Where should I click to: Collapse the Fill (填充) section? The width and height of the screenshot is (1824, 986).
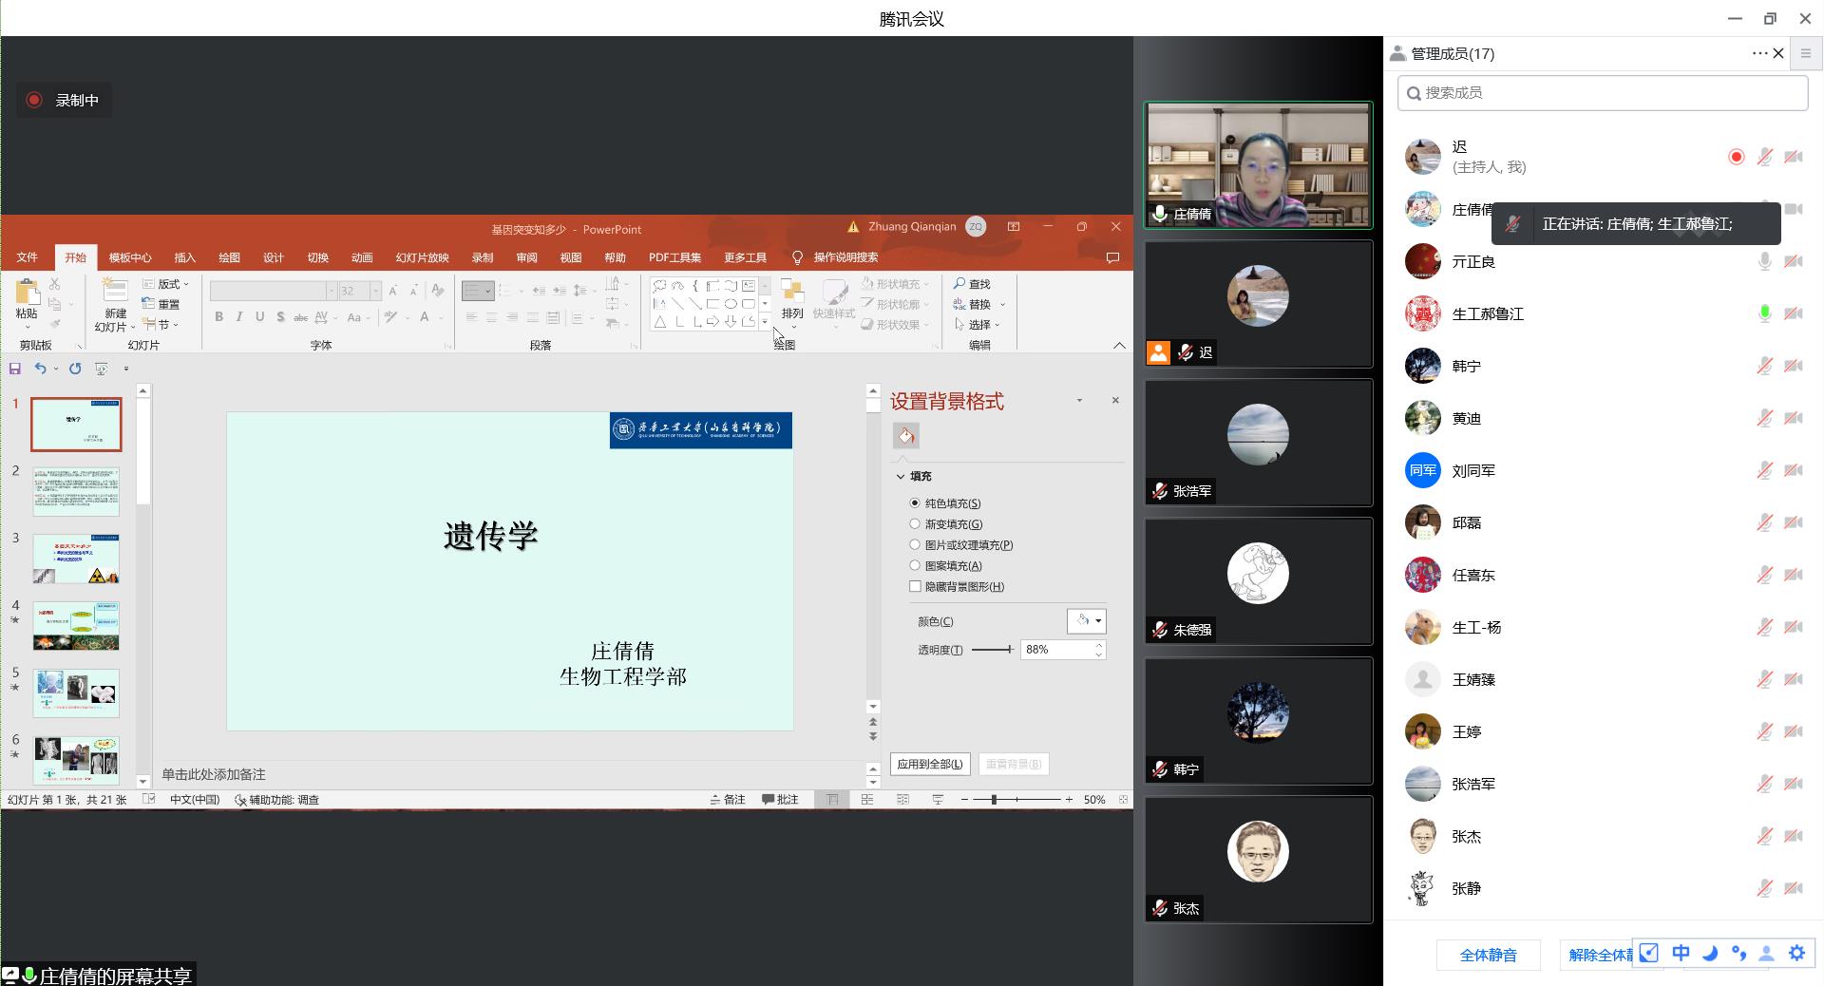tap(901, 477)
